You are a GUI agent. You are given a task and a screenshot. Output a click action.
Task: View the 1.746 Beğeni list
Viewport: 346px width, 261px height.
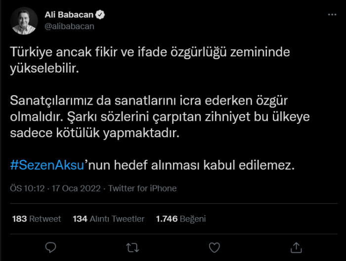click(x=180, y=219)
